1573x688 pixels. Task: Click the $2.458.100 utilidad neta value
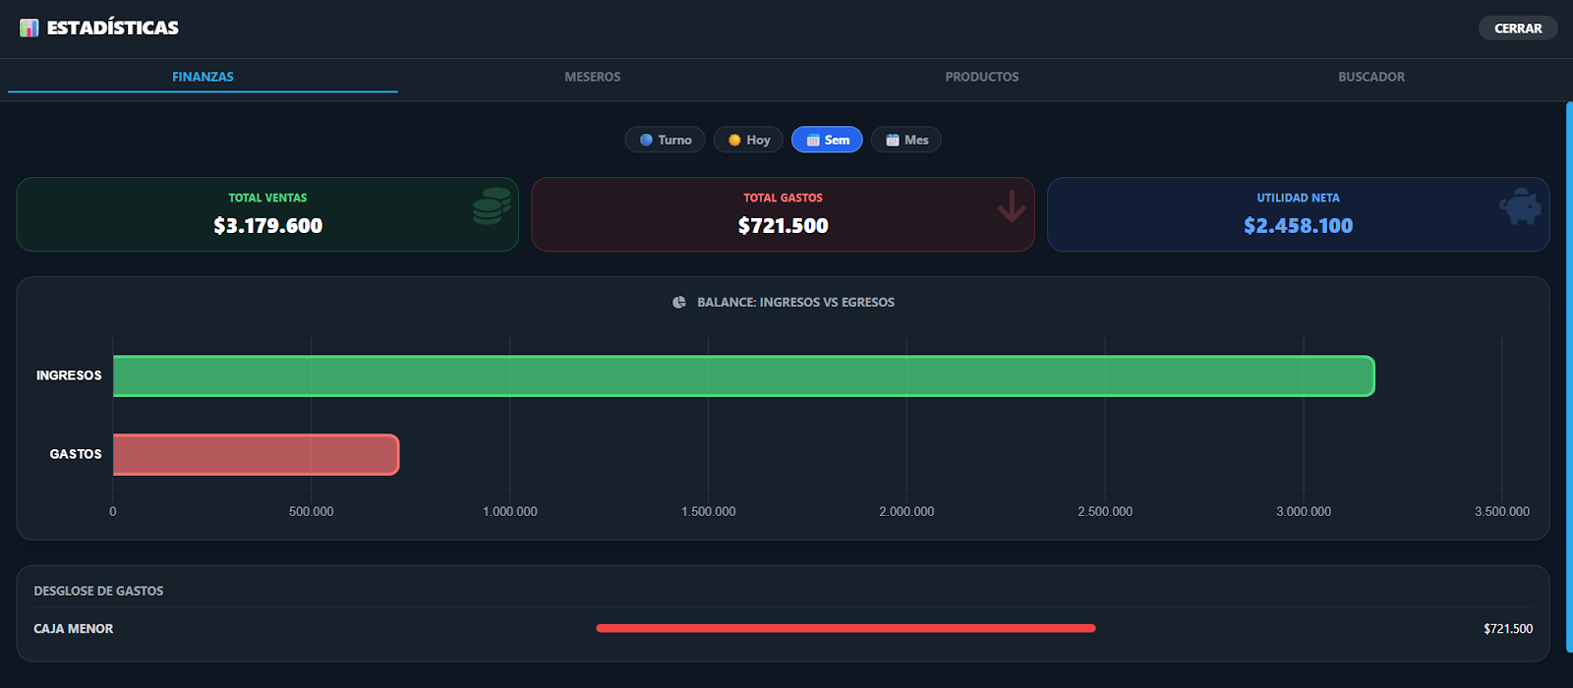1299,226
